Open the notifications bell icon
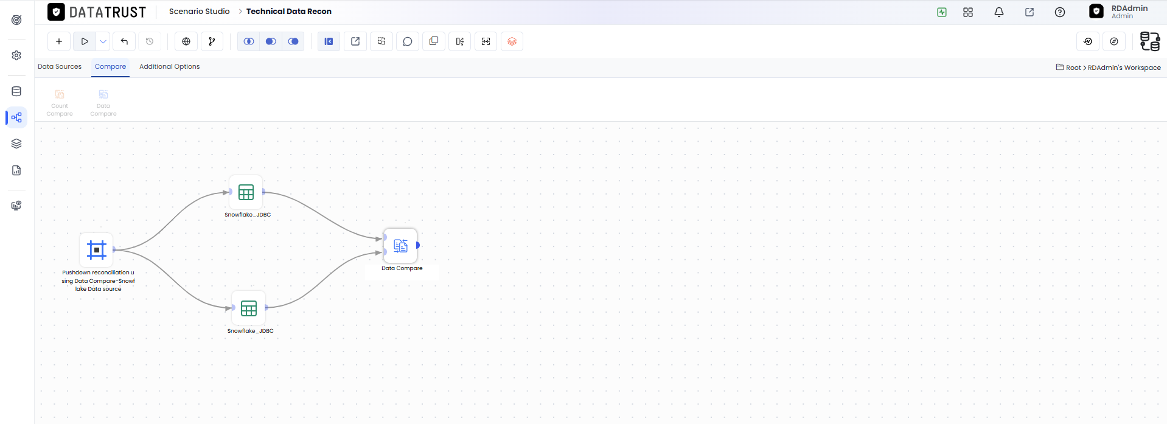Viewport: 1167px width, 424px height. pos(999,12)
